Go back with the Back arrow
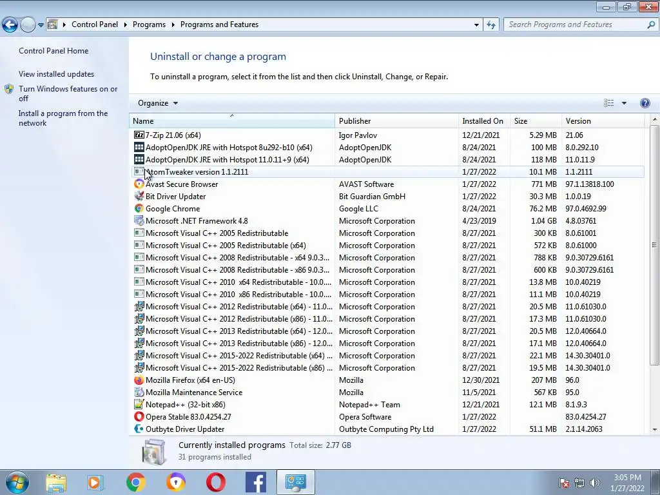The image size is (660, 495). (10, 25)
